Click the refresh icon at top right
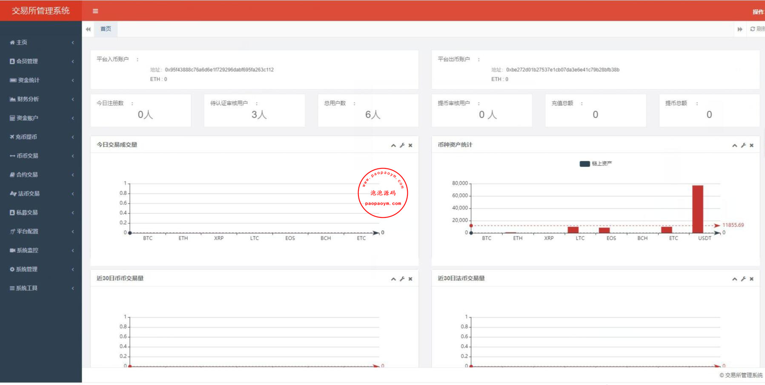Viewport: 765px width, 385px height. [753, 29]
